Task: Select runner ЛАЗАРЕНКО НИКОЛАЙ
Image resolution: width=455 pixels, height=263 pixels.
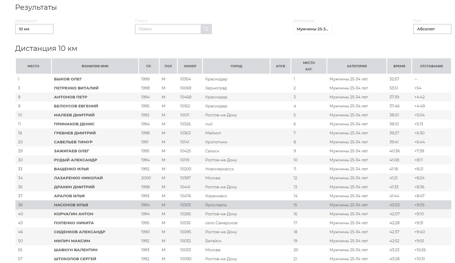Action: (x=78, y=178)
